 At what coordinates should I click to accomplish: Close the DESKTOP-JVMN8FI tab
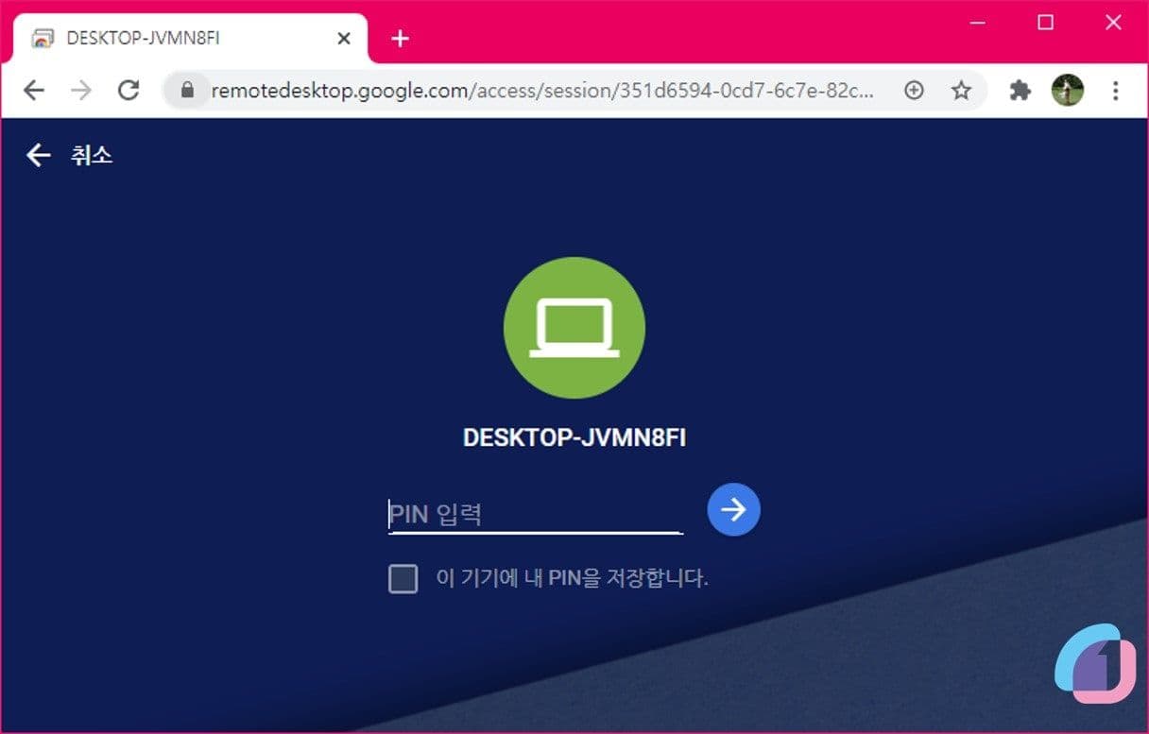point(344,39)
